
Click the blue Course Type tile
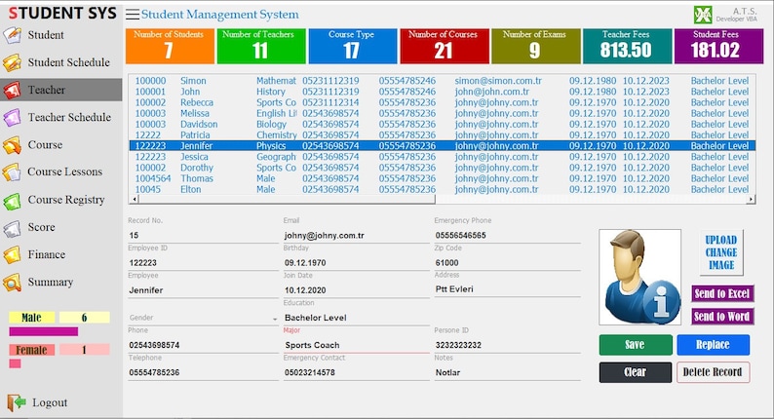(353, 46)
